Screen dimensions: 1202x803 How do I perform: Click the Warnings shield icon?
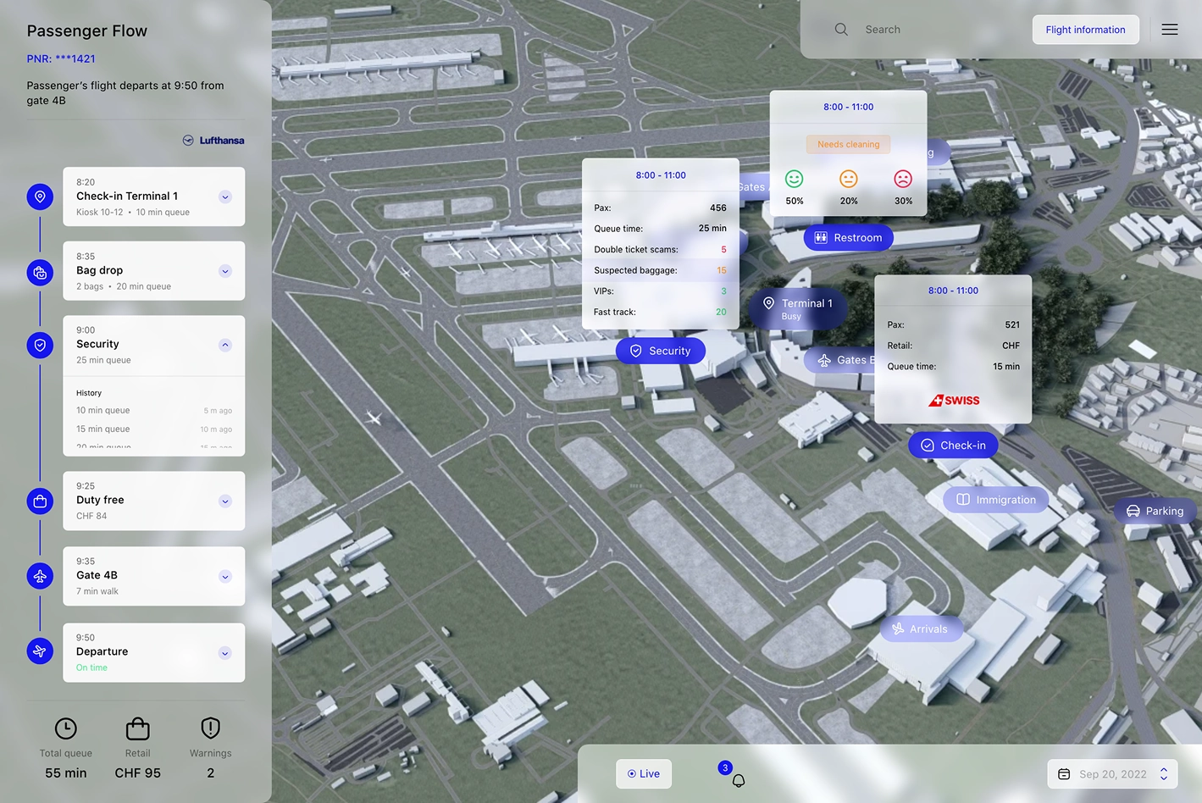[210, 728]
